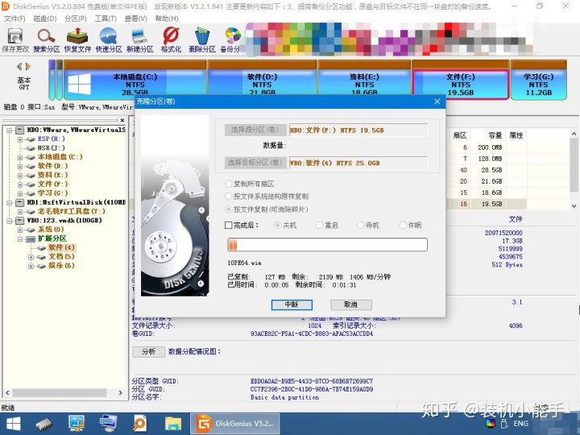Select 系统(0) under VD0 in tree
This screenshot has width=580, height=435.
[51, 230]
